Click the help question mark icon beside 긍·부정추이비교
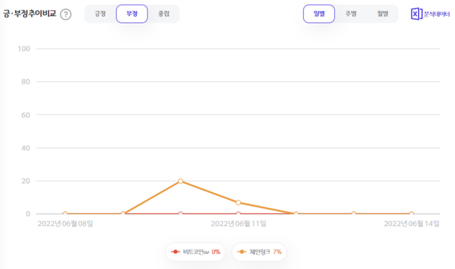 (66, 14)
